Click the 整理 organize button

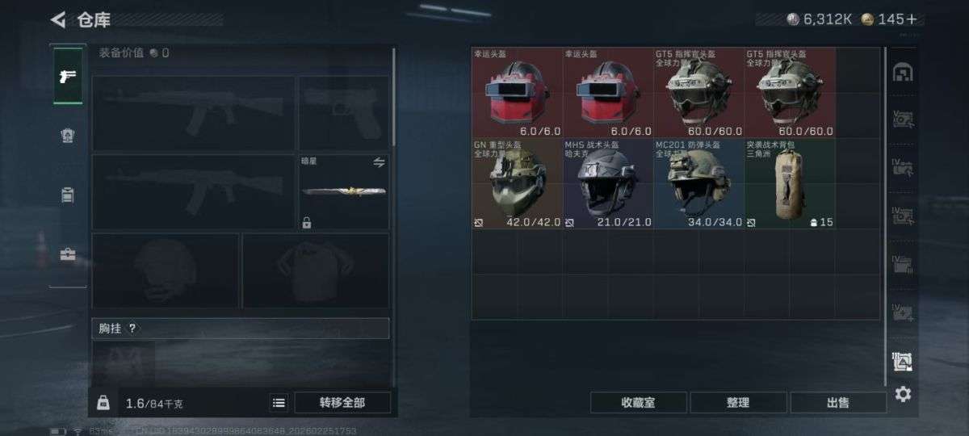pos(738,402)
